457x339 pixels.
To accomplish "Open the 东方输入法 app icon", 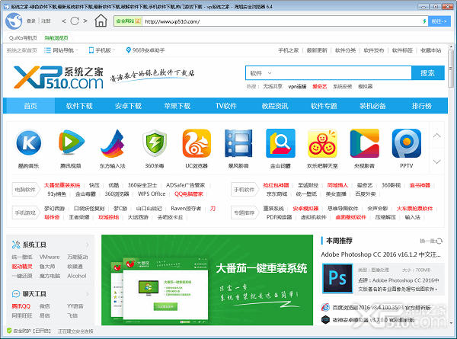I will coord(113,143).
